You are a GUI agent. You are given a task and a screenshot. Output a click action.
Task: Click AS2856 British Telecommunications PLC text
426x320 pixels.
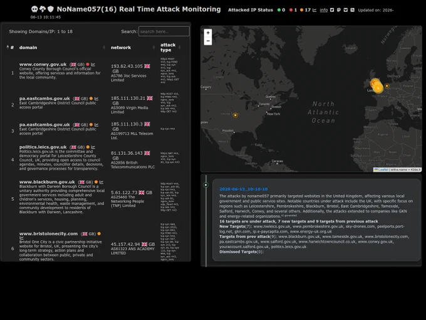point(133,164)
